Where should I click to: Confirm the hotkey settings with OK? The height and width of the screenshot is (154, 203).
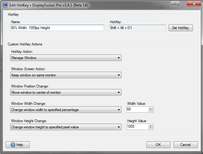pyautogui.click(x=158, y=145)
